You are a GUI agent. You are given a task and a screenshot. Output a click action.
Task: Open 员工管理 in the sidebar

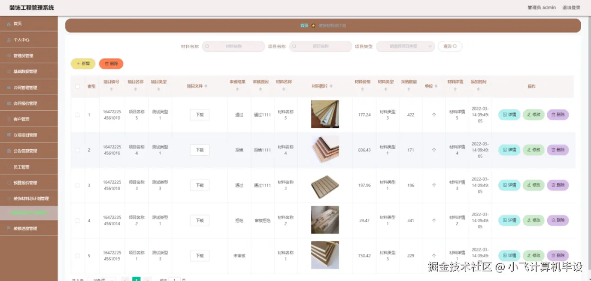click(29, 166)
